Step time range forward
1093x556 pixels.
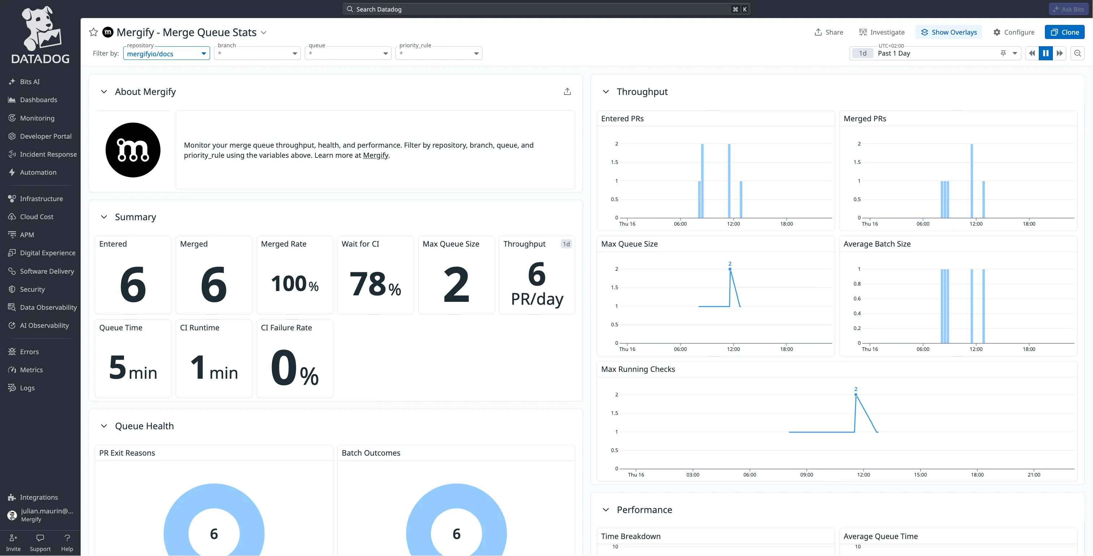(x=1059, y=53)
